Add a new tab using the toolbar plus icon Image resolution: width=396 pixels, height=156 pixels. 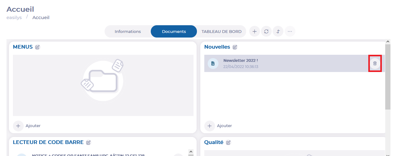click(x=254, y=31)
